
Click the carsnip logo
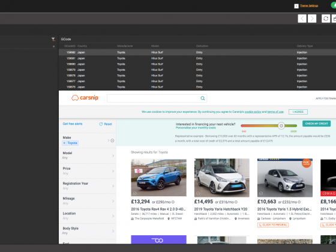coord(85,98)
